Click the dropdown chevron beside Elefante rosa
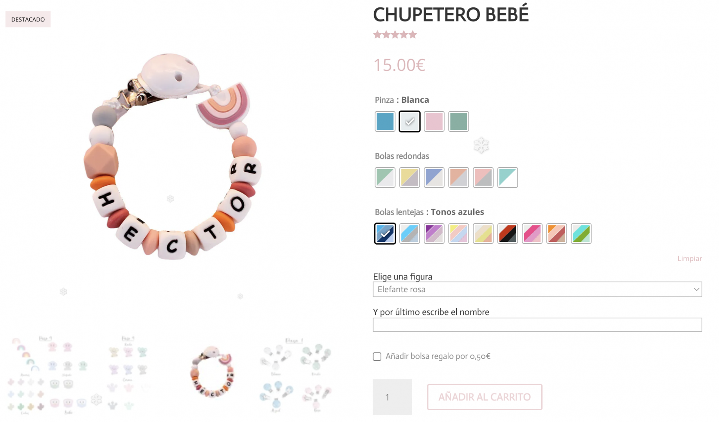 pyautogui.click(x=696, y=289)
